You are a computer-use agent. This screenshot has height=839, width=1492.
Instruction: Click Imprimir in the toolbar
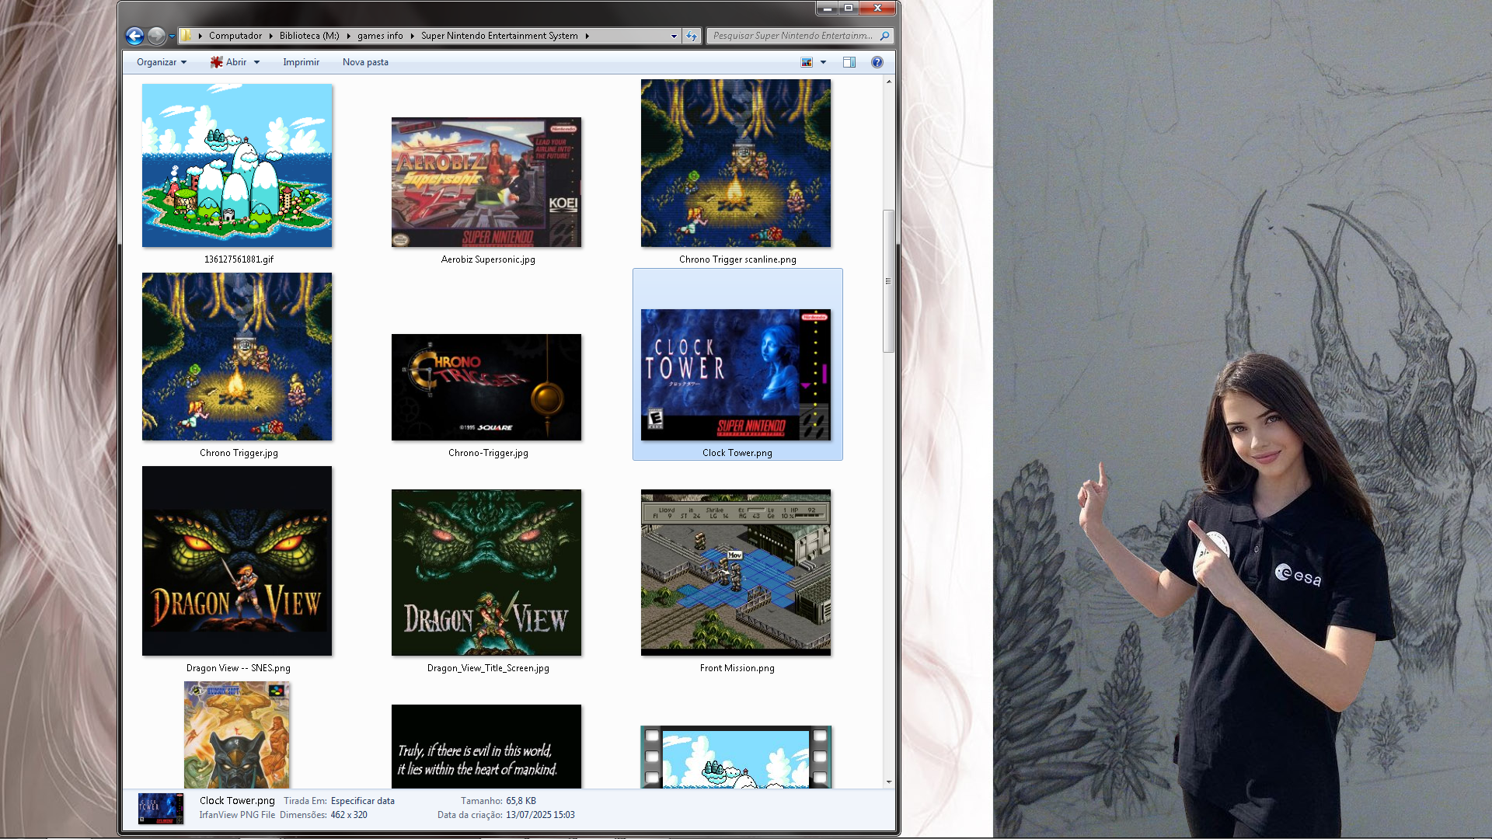[301, 62]
